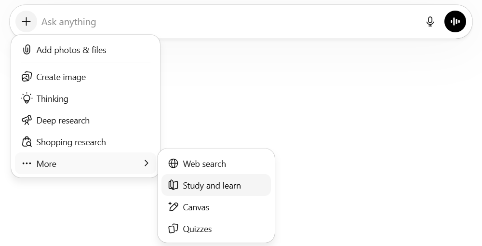Start voice mode with the black waveform button
This screenshot has height=246, width=482.
(455, 22)
